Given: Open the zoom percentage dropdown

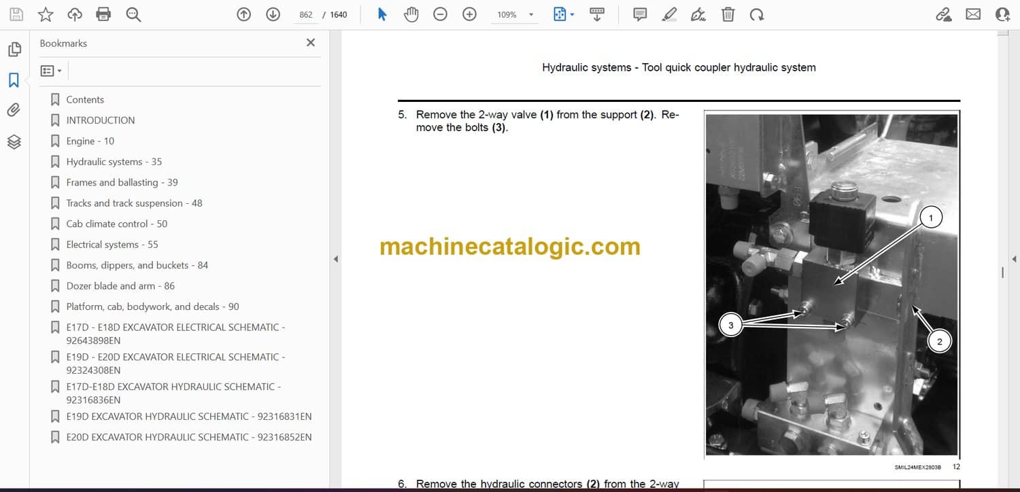Looking at the screenshot, I should click(531, 15).
